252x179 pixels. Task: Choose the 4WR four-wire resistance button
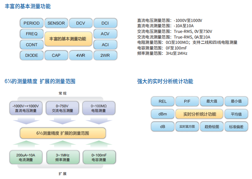(81, 55)
